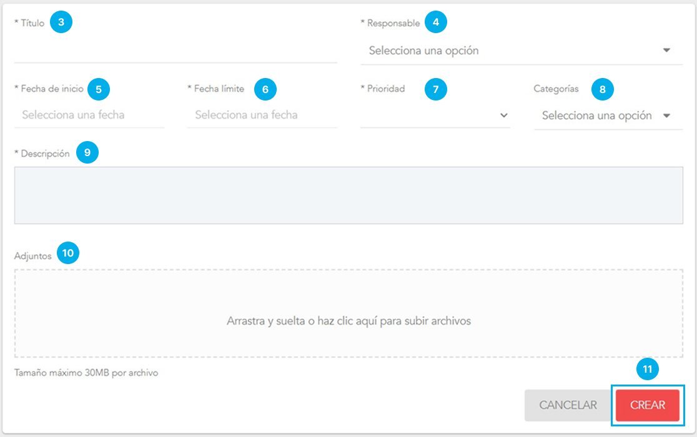Open the Fecha límite date field

pos(262,115)
